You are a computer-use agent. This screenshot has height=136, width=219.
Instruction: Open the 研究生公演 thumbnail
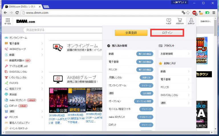click(x=77, y=100)
